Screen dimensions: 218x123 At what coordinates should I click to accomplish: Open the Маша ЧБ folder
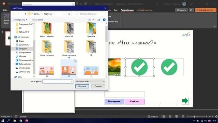69,30
